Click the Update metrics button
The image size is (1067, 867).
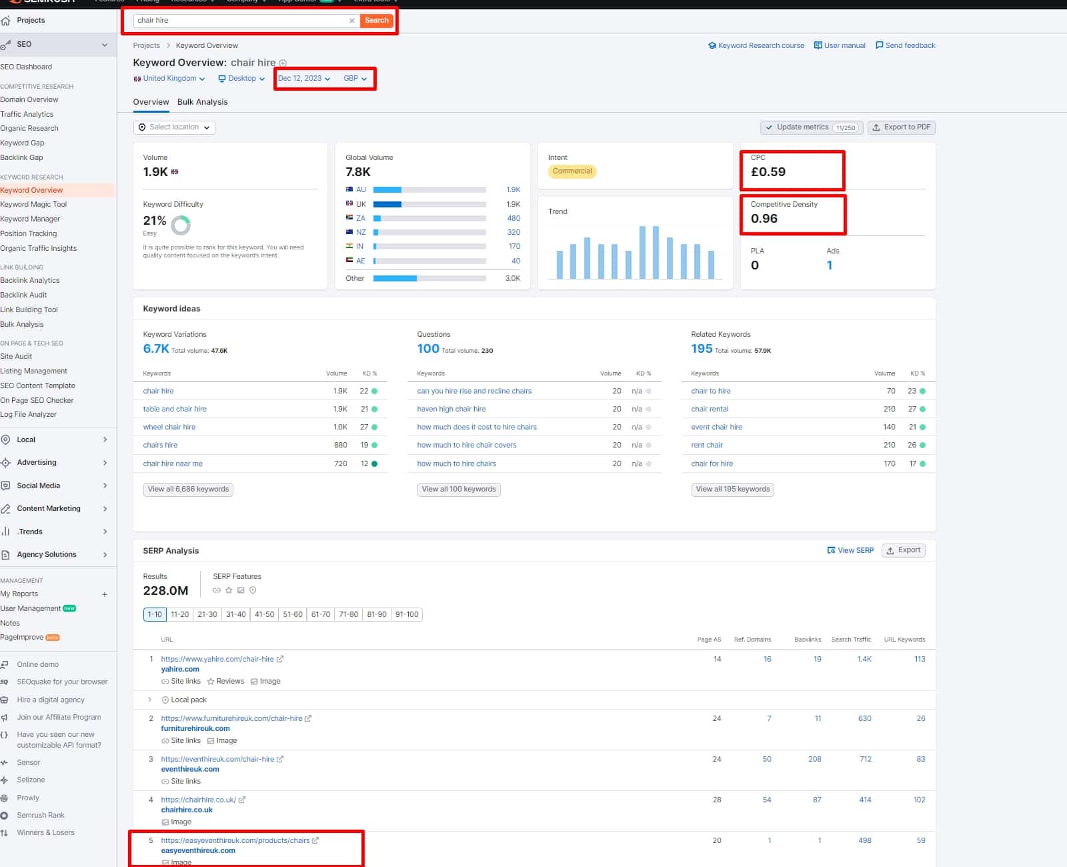(812, 127)
